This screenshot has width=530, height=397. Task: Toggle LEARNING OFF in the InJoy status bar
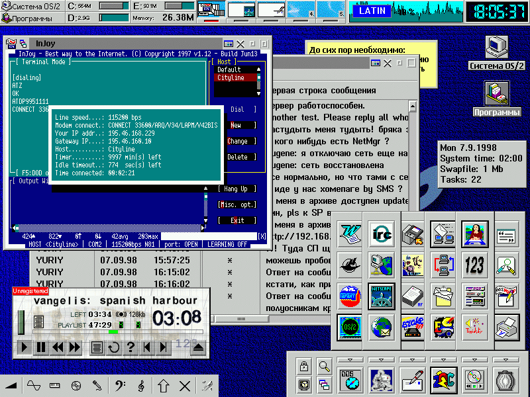(227, 244)
